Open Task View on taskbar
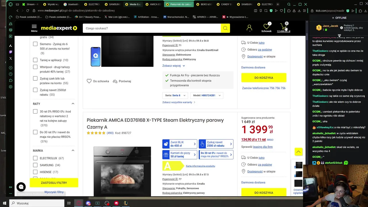The width and height of the screenshot is (368, 207). (x=69, y=203)
